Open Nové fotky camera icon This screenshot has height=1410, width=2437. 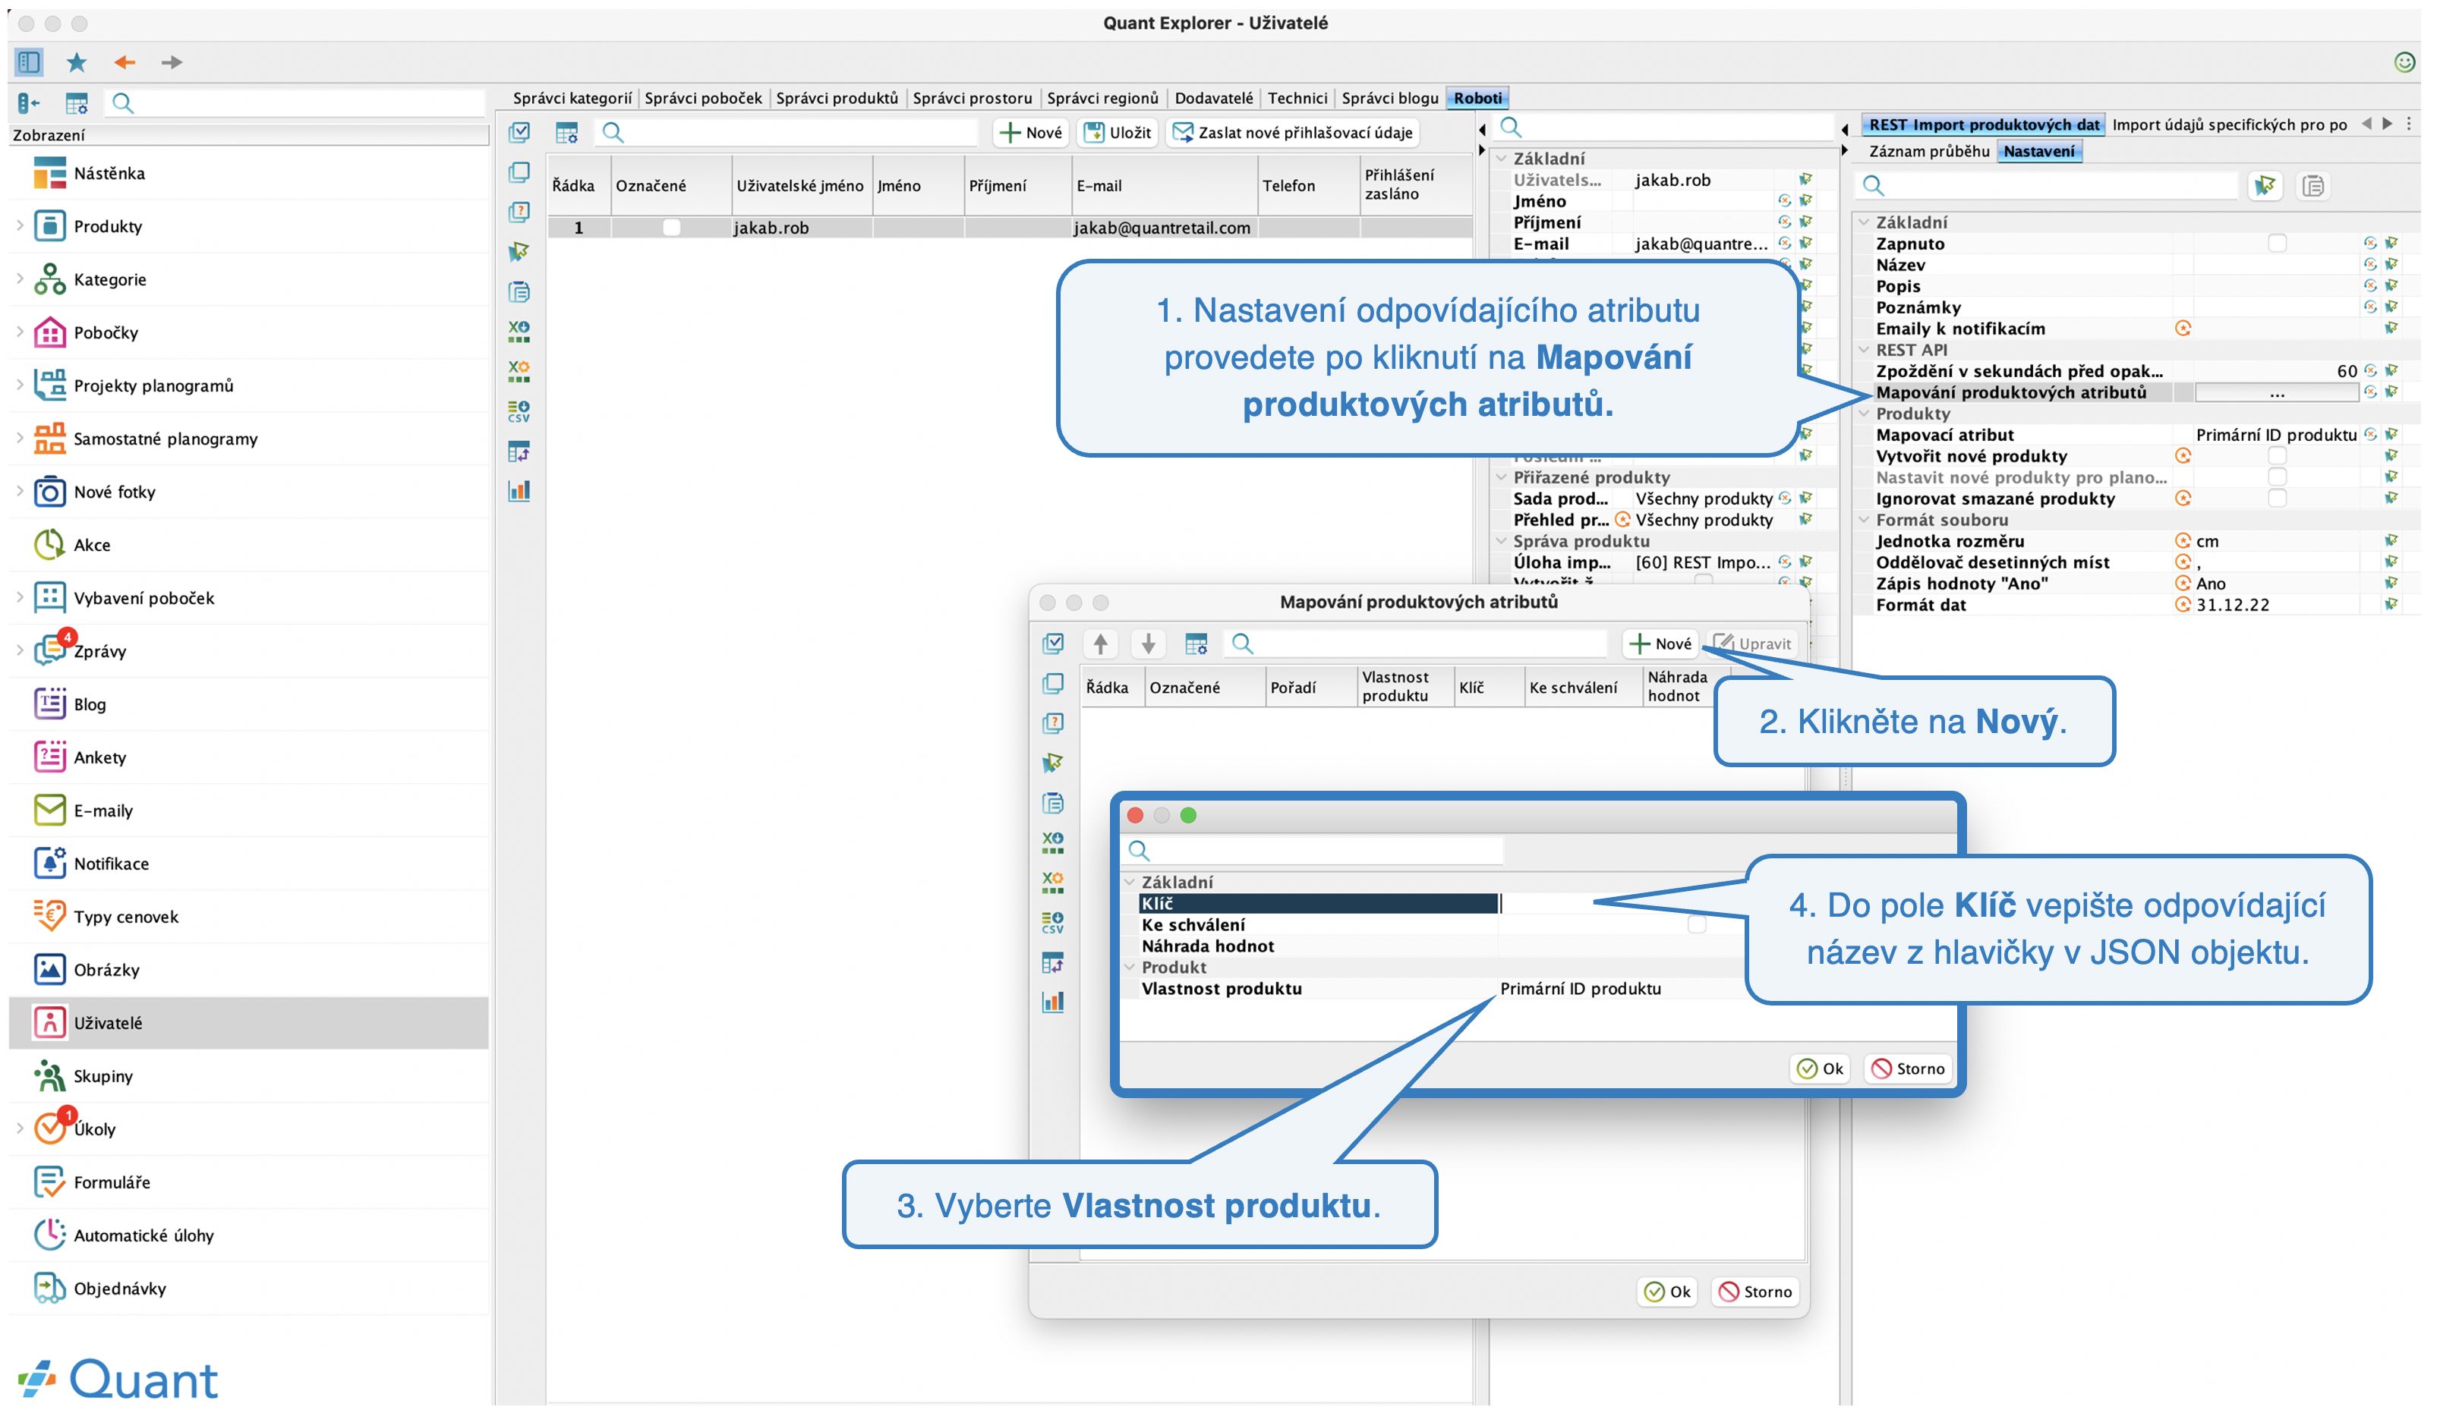tap(49, 492)
